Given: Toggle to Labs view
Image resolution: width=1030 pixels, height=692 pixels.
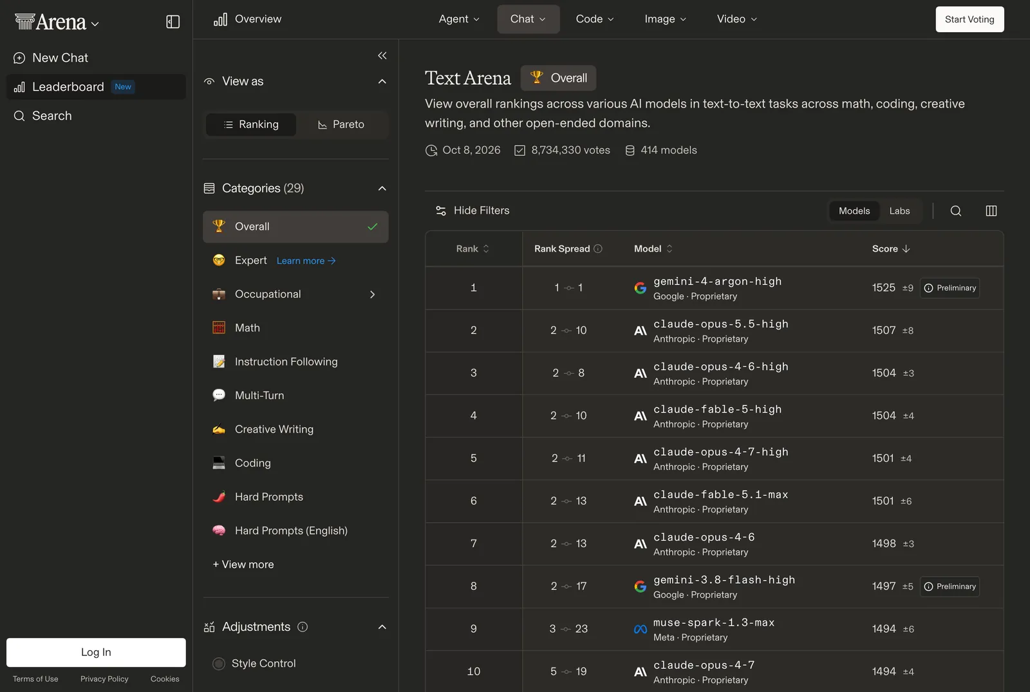Looking at the screenshot, I should [899, 211].
